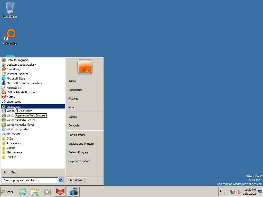Viewport: 263px width, 197px height.
Task: Expand the Games program folder
Action: (33, 148)
